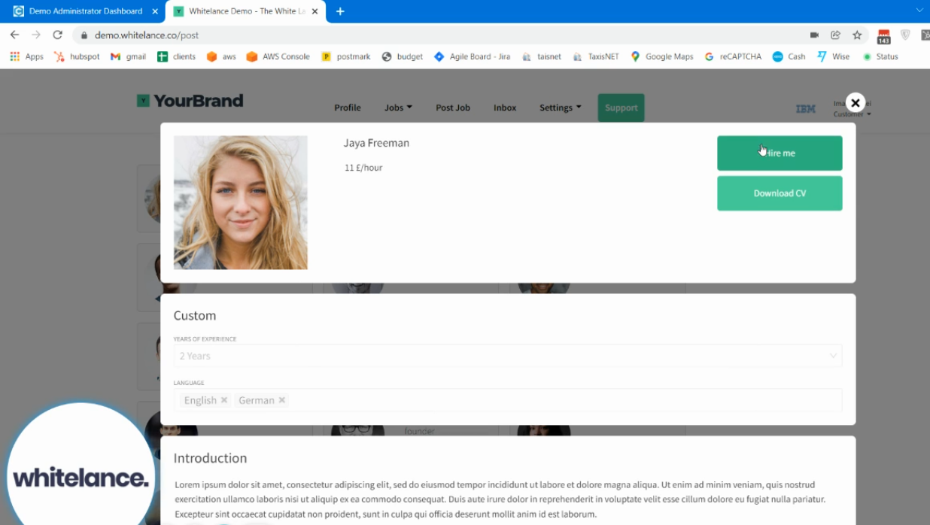Bookmark this page with star icon
The image size is (930, 525).
[857, 35]
